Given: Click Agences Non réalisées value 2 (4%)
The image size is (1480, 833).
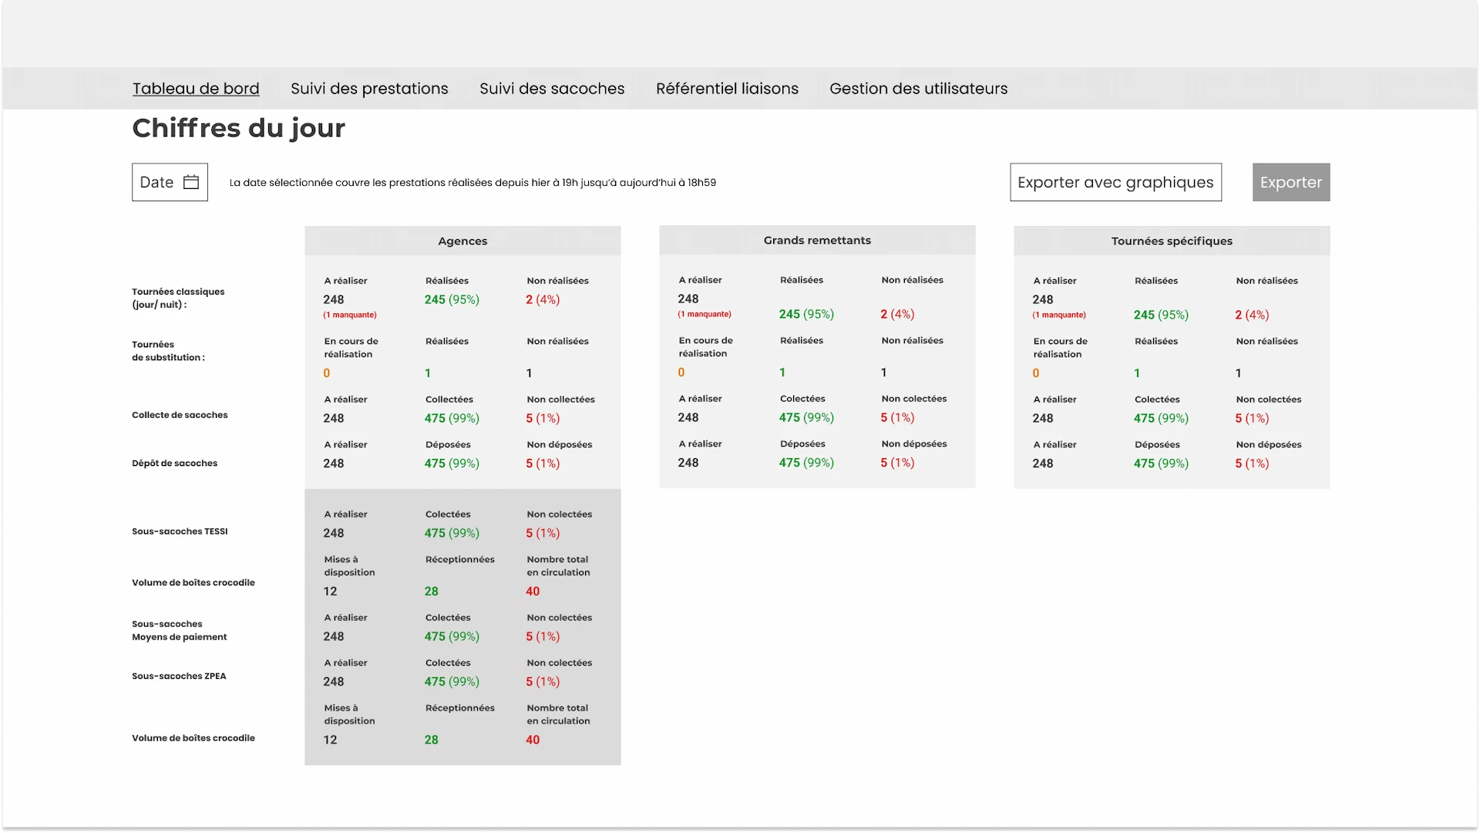Looking at the screenshot, I should [x=543, y=299].
